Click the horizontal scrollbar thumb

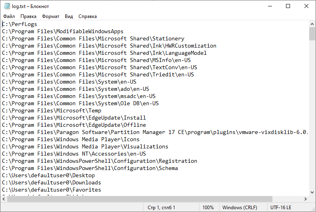click(x=140, y=199)
